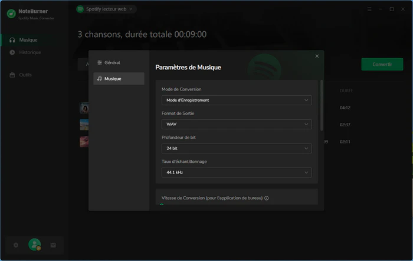This screenshot has width=413, height=261.
Task: Open the mail envelope icon
Action: point(53,245)
